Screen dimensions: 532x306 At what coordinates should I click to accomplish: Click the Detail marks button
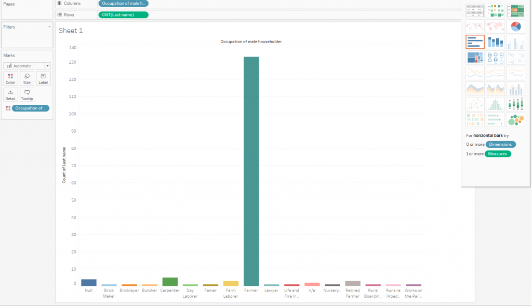click(x=10, y=94)
